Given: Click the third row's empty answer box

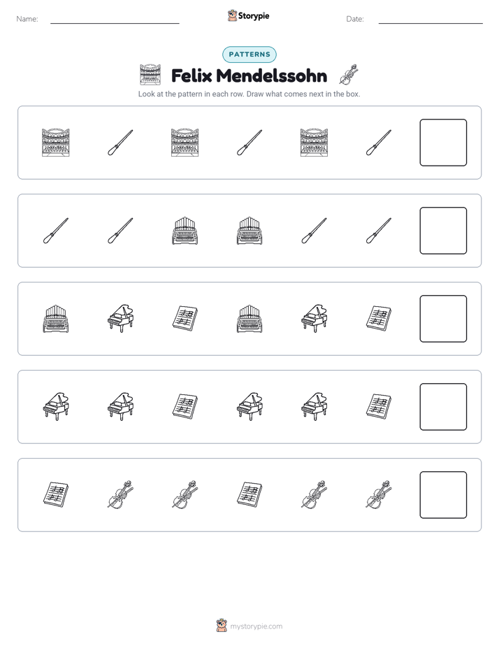Looking at the screenshot, I should pyautogui.click(x=443, y=319).
